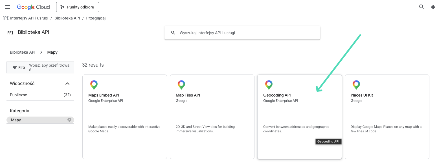Click the Mapy category chip label

tap(16, 120)
